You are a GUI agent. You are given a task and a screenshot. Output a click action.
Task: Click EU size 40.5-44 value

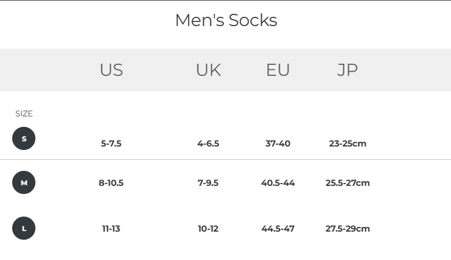pos(278,183)
